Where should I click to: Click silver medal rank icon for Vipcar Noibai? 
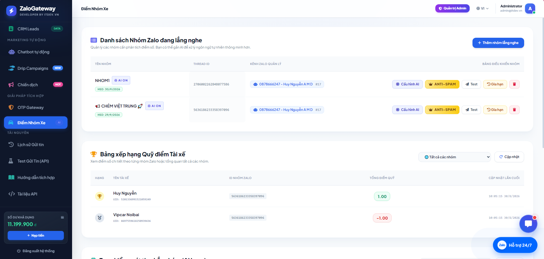(100, 218)
